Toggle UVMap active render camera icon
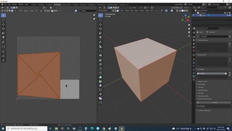232x131 pixels. [x=226, y=74]
